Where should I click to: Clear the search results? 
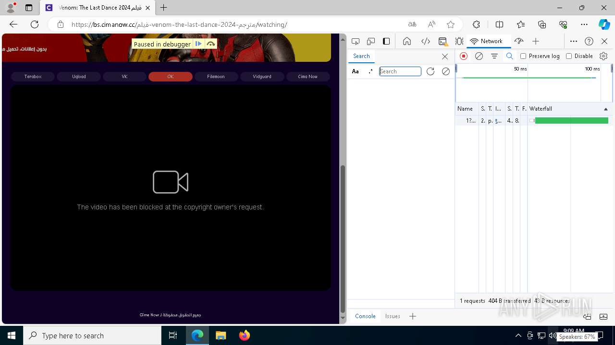446,71
